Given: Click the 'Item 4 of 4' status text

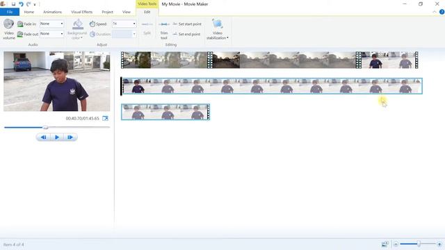Looking at the screenshot, I should pos(14,244).
